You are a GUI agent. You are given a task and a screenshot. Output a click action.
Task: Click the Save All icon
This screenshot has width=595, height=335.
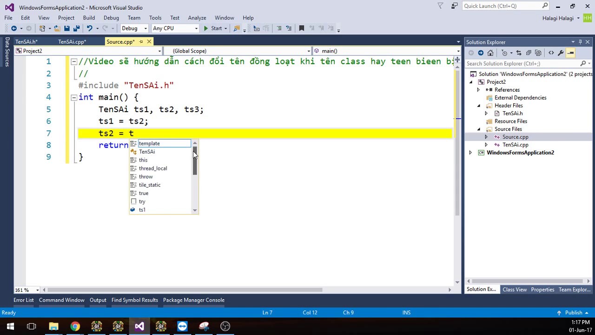tap(77, 28)
